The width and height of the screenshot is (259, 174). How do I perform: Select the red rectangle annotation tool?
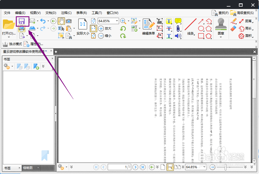(201, 36)
